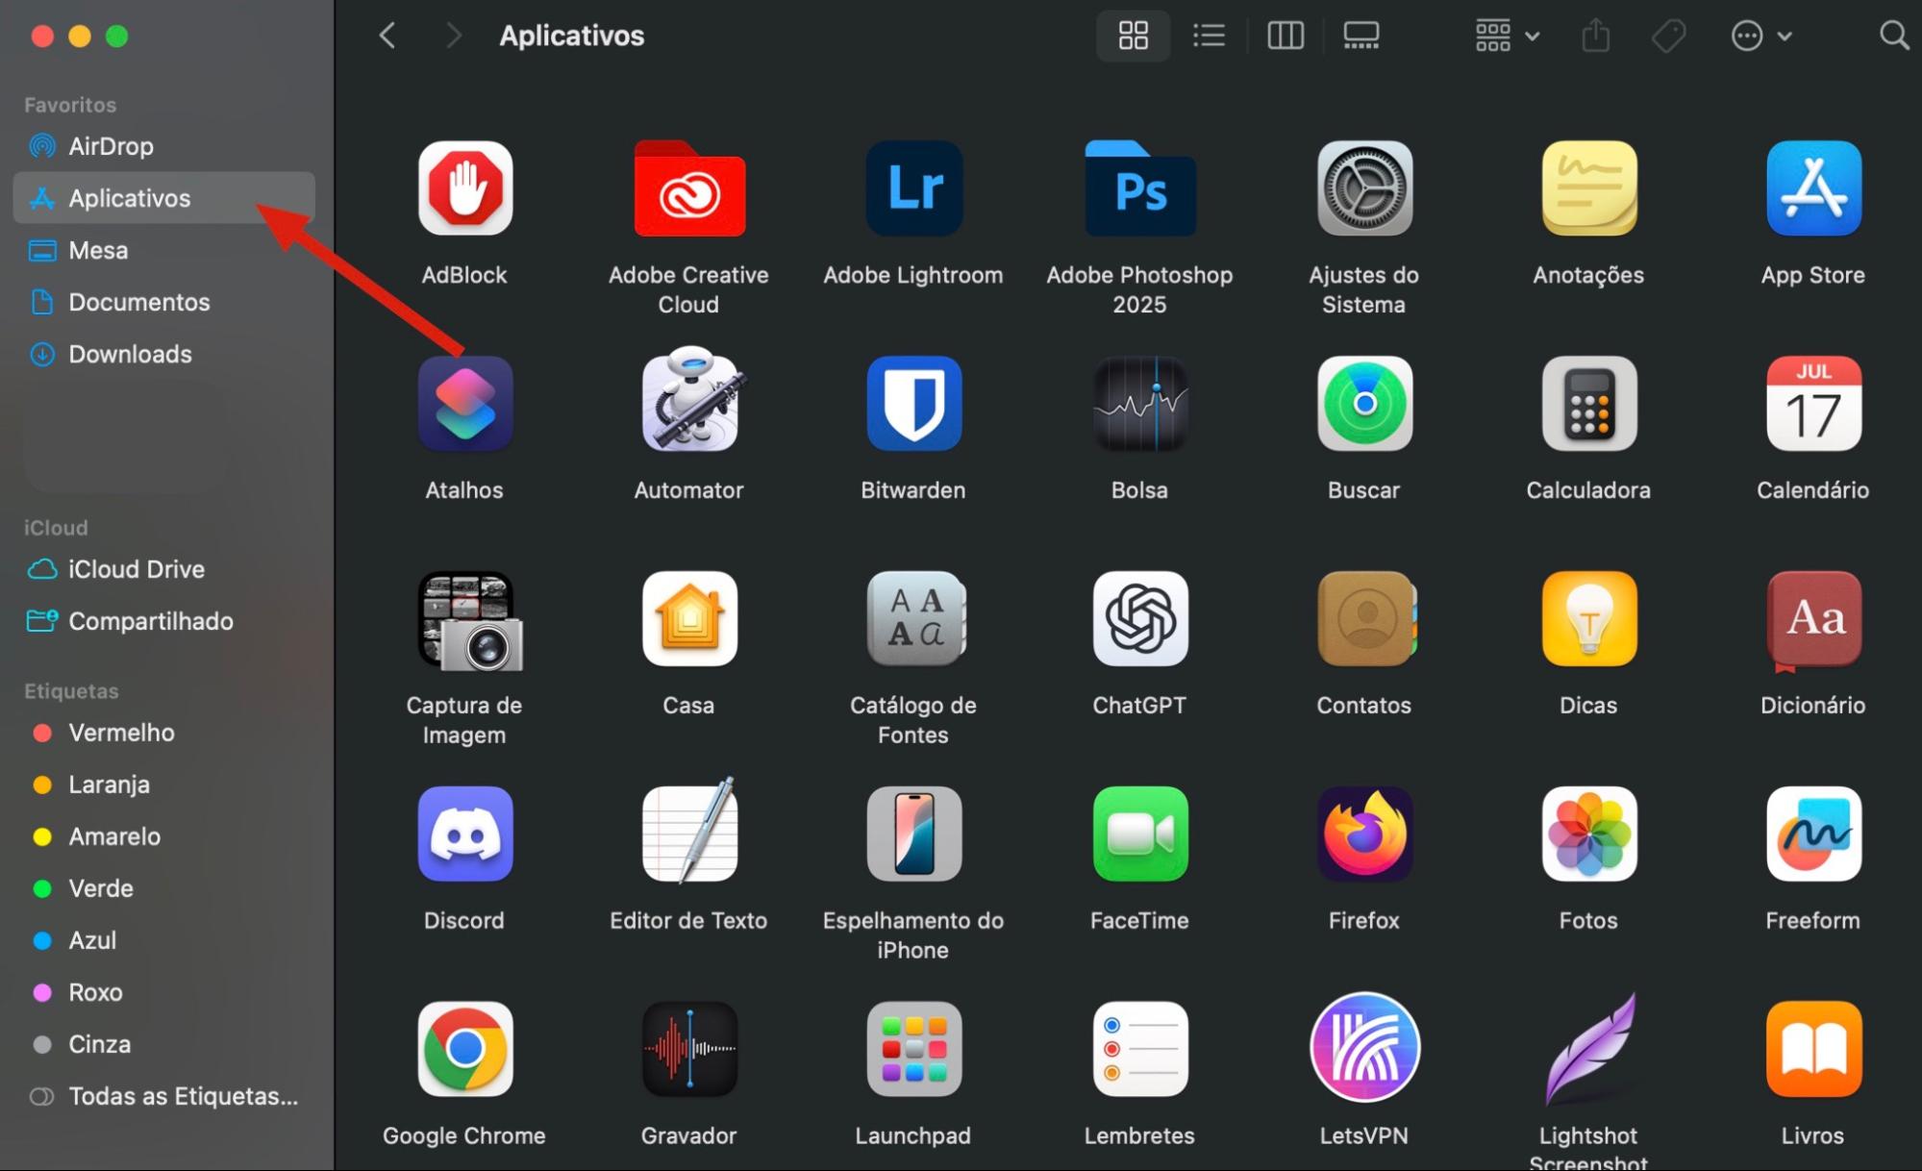Open Lightshot Screenshot
1922x1171 pixels.
[1587, 1049]
